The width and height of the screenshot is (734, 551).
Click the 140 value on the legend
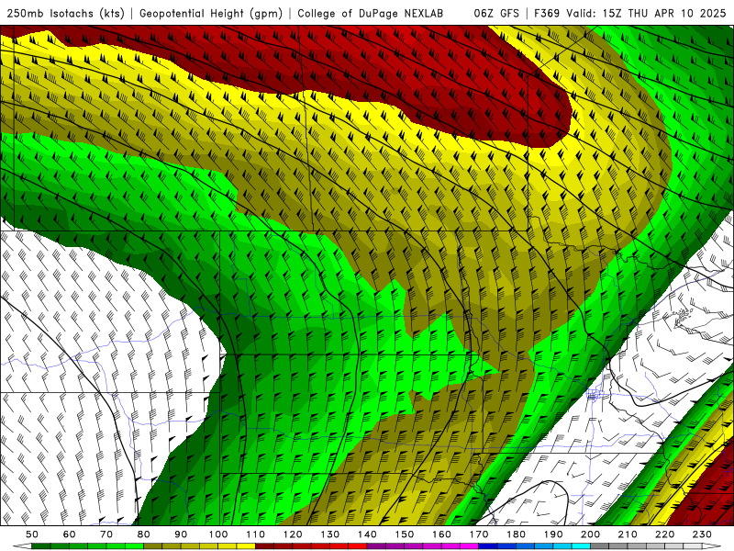[367, 534]
